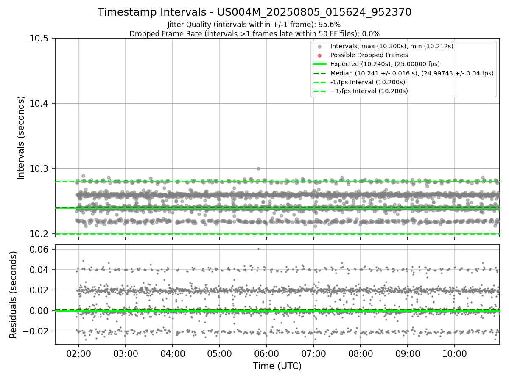Click legend entry 'Expected (10.240s), (25.00000 fps)'
This screenshot has height=381, width=509.
[385, 64]
